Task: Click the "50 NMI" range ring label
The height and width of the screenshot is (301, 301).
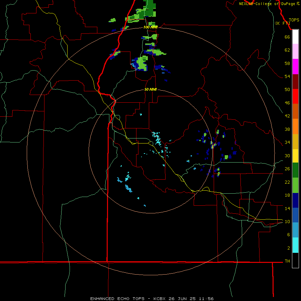Action: click(150, 89)
